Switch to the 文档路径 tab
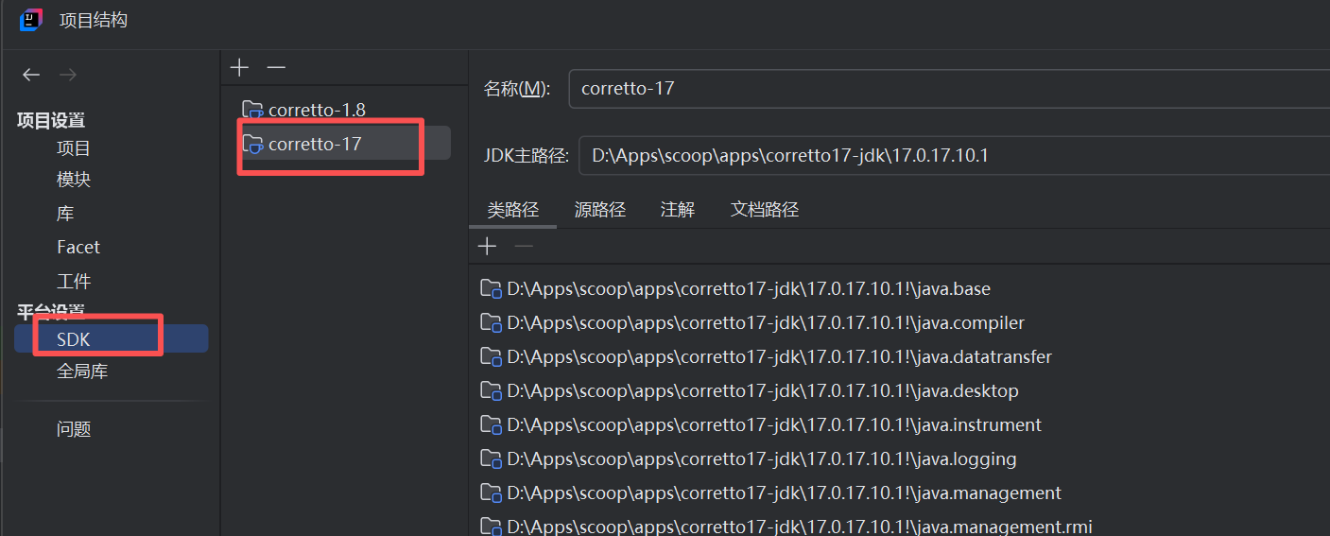 [x=765, y=210]
